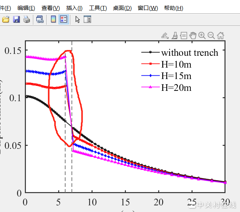Image resolution: width=240 pixels, height=212 pixels.
Task: Toggle the Pan hand tool above plot
Action: [x=193, y=35]
